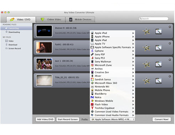Select the Faith1 video thumbnail

click(44, 47)
